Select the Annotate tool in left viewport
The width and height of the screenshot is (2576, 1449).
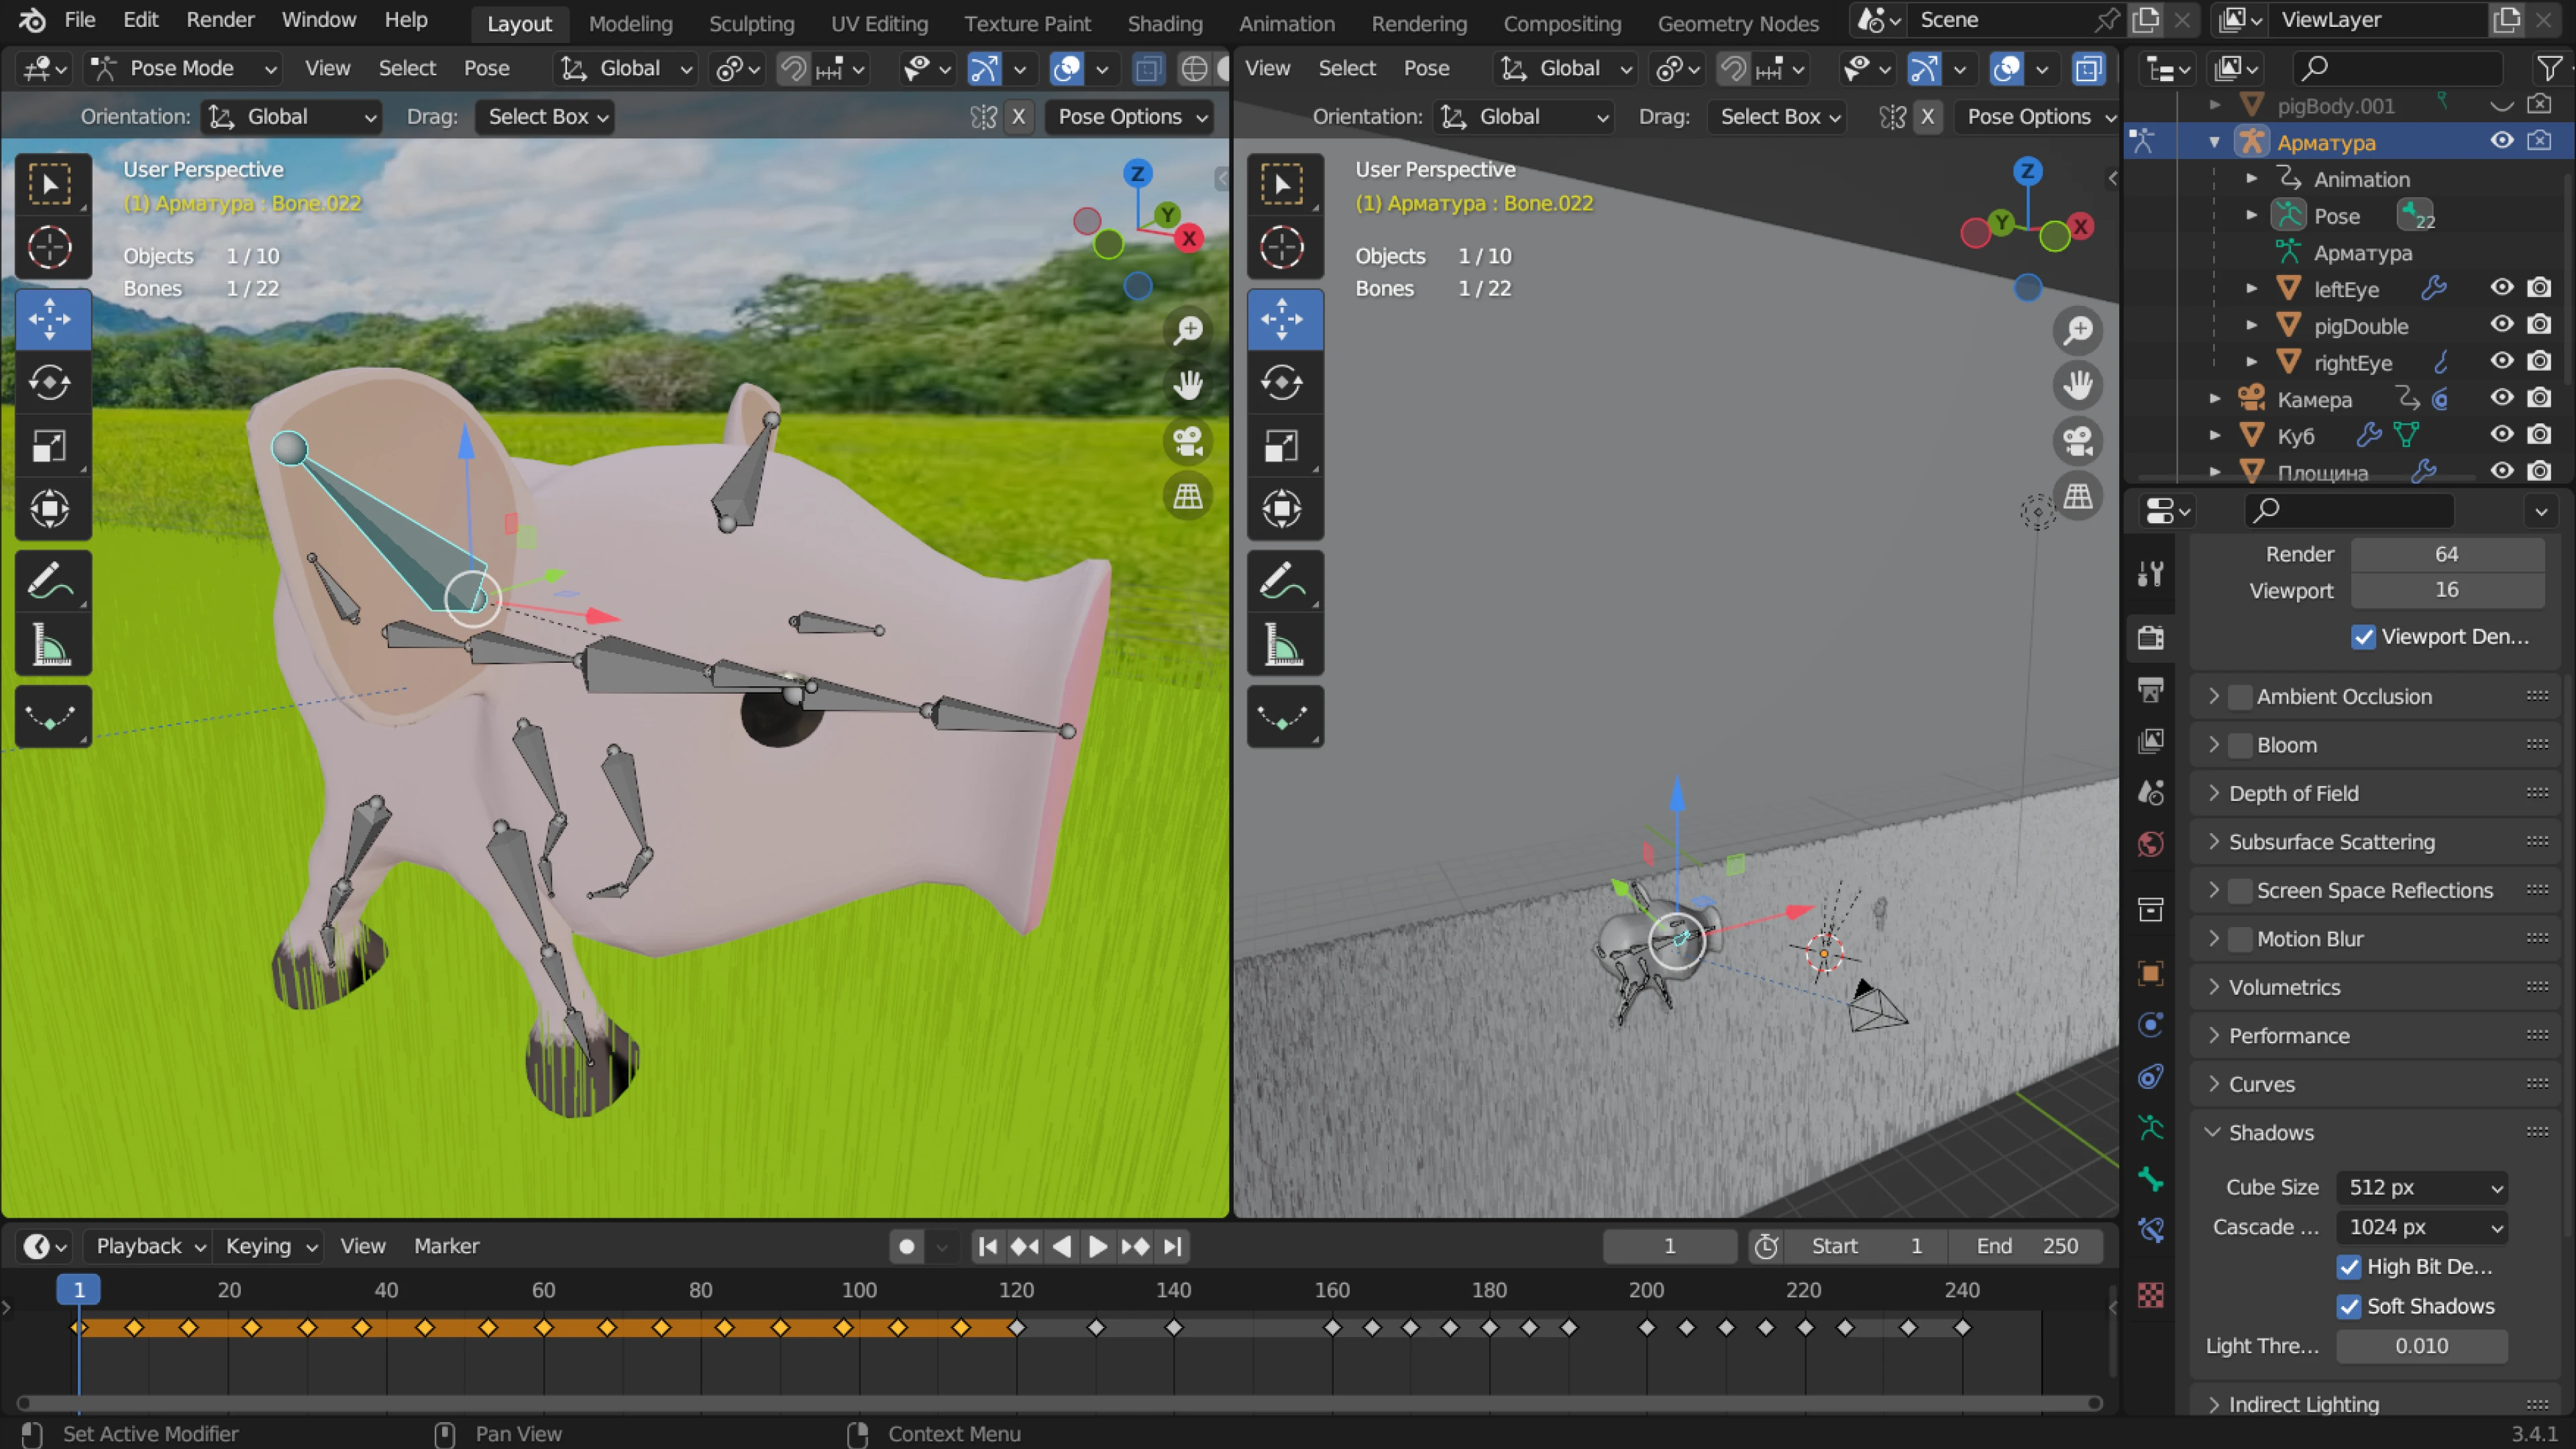coord(50,581)
